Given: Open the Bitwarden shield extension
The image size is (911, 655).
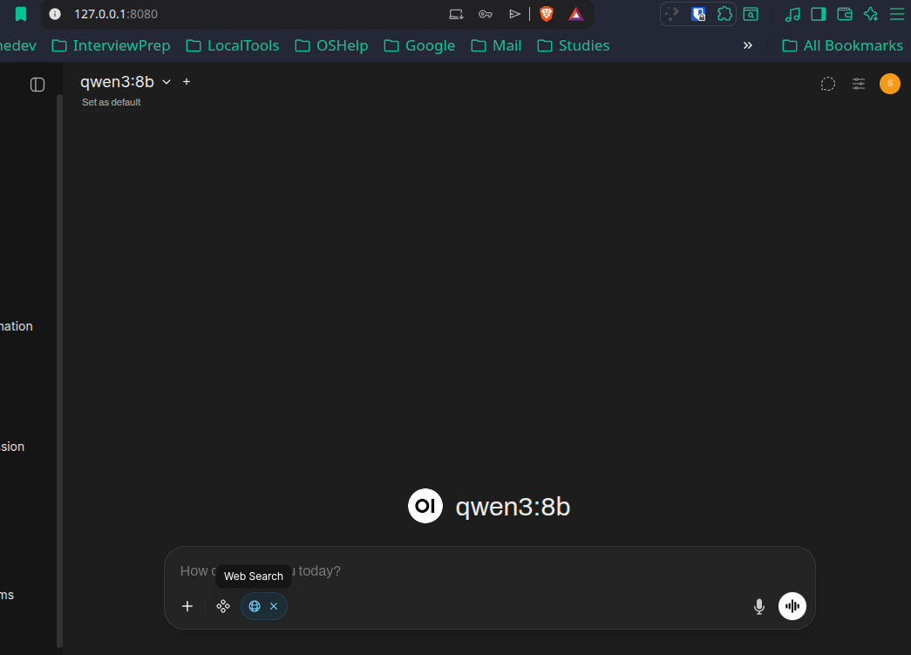Looking at the screenshot, I should 698,14.
